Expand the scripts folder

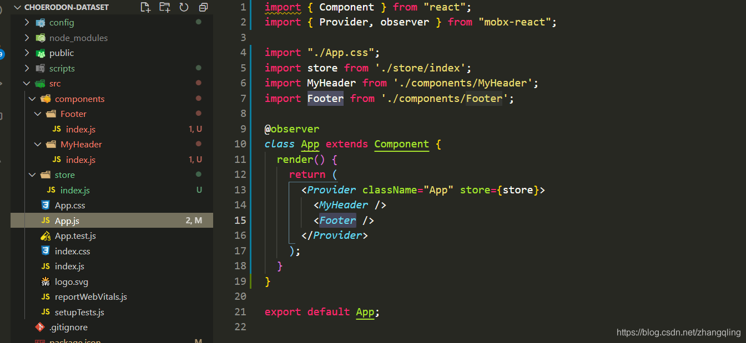click(x=27, y=68)
